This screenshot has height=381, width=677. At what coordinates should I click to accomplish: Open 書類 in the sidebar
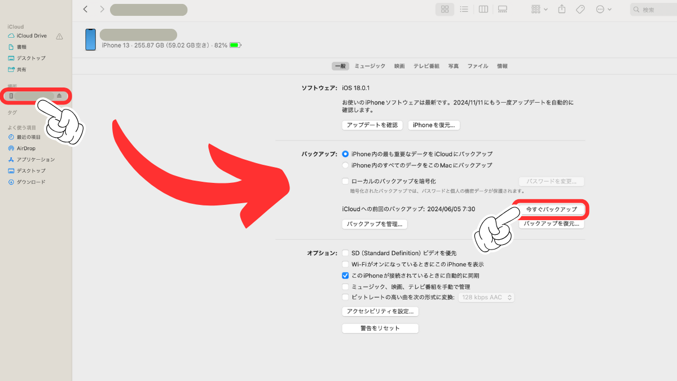coord(21,47)
